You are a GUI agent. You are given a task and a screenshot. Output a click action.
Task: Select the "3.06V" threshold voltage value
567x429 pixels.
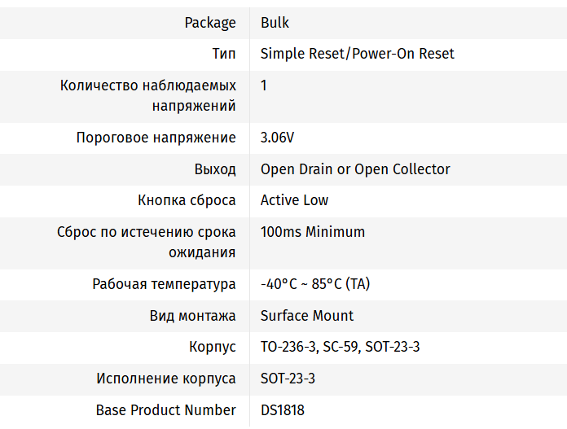277,138
